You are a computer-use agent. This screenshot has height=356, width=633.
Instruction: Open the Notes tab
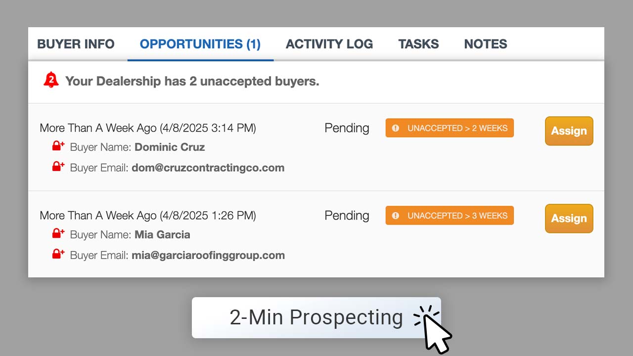tap(486, 44)
